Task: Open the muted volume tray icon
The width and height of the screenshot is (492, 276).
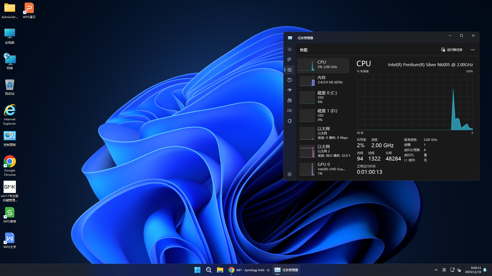Action: pyautogui.click(x=459, y=270)
